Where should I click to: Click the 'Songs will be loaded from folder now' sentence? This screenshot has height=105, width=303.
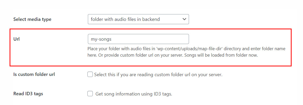pyautogui.click(x=221, y=55)
